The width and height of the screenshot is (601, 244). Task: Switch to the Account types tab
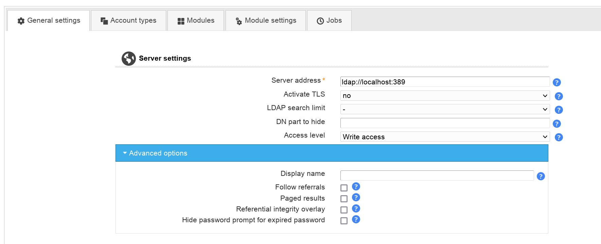point(128,21)
